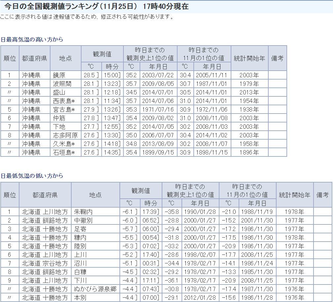This screenshot has height=302, width=333.
Task: Click date 1899/09/15 in 石垣島 row
Action: coord(158,152)
